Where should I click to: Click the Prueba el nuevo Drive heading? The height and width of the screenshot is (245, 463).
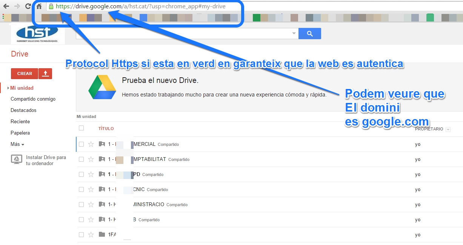pos(160,81)
